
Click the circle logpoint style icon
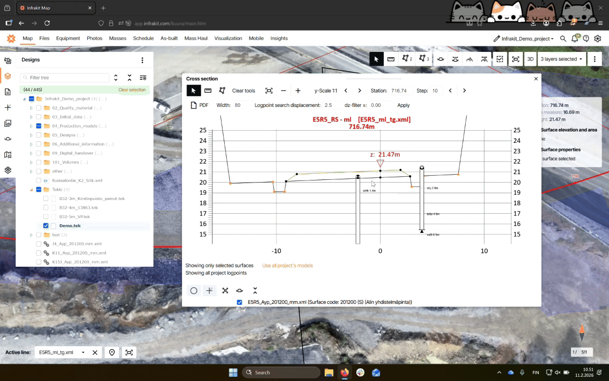[194, 291]
